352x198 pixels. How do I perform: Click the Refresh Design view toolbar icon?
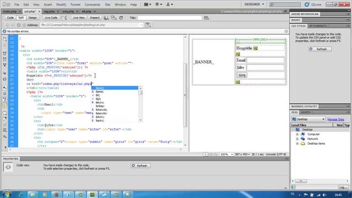(x=121, y=18)
